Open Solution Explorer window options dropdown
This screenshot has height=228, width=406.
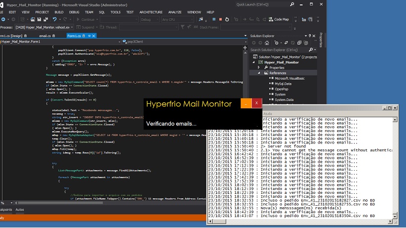[x=306, y=36]
